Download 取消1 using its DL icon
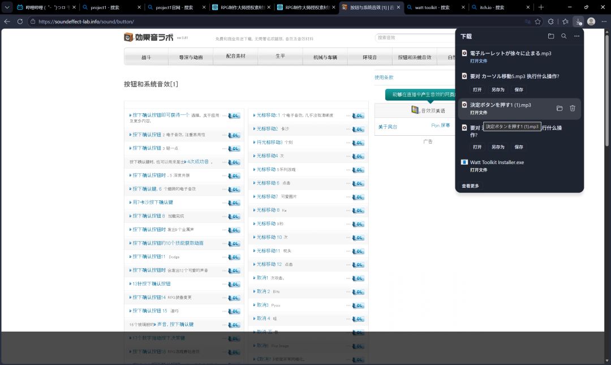The width and height of the screenshot is (611, 365). [358, 278]
